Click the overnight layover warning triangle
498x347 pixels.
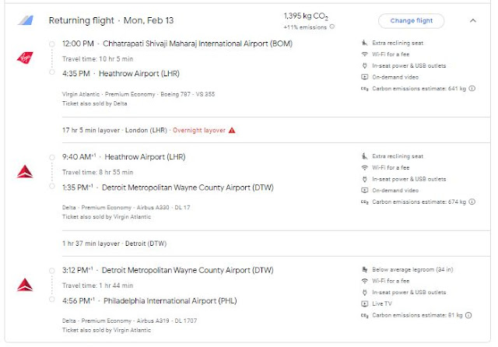click(232, 129)
